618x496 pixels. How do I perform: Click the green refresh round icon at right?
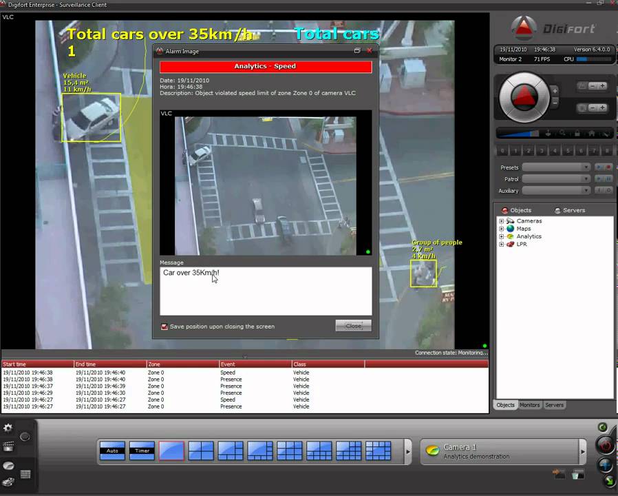point(602,427)
